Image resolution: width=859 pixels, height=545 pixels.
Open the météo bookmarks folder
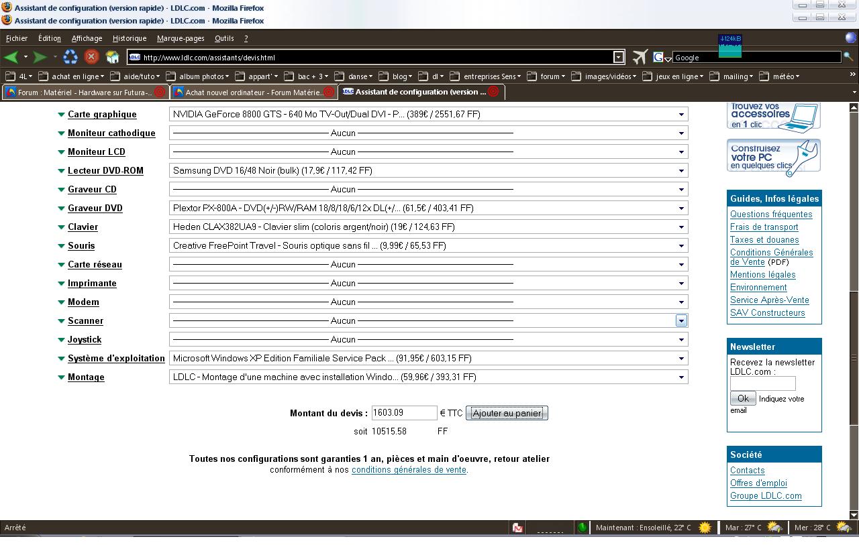point(778,76)
